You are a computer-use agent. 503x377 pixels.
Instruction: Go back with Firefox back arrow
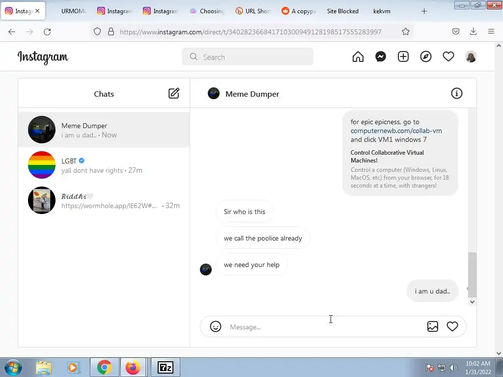(12, 31)
